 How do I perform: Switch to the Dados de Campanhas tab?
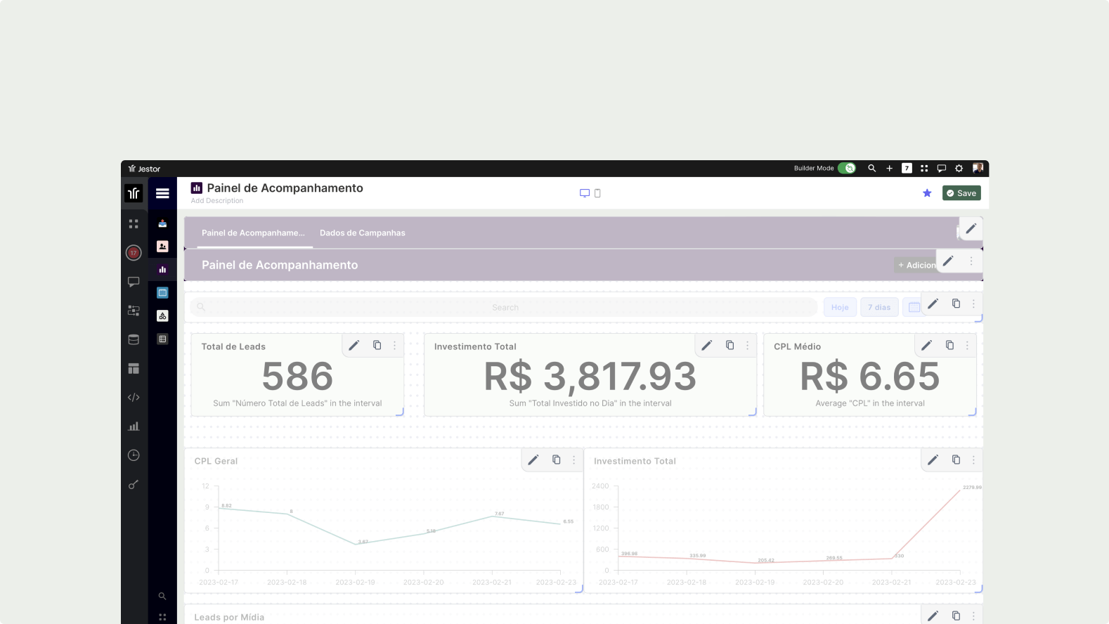click(363, 233)
